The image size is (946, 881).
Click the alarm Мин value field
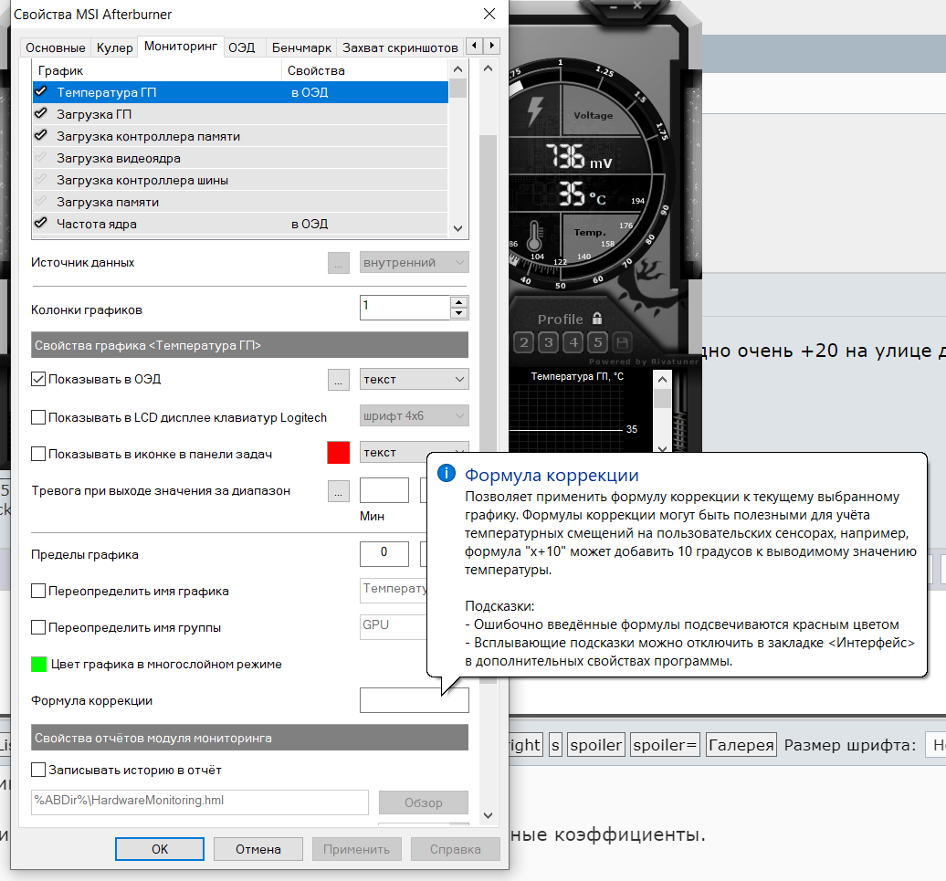pyautogui.click(x=384, y=490)
